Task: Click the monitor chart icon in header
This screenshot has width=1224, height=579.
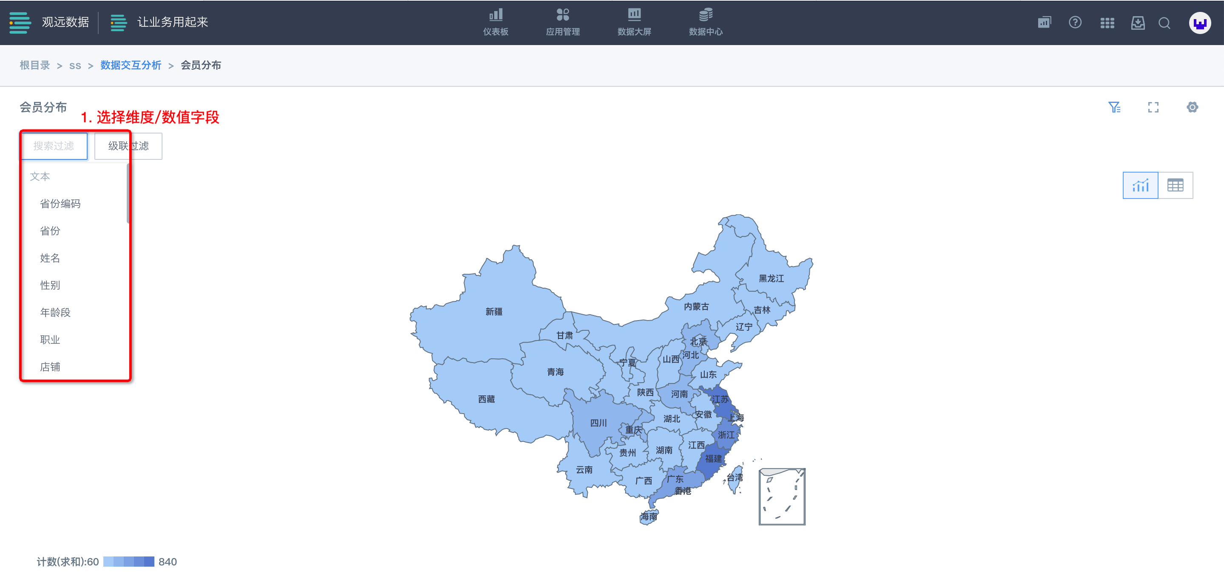Action: tap(1044, 23)
